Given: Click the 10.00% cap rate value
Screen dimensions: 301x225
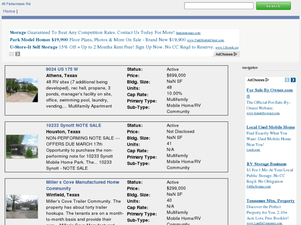Looking at the screenshot, I should click(174, 93).
